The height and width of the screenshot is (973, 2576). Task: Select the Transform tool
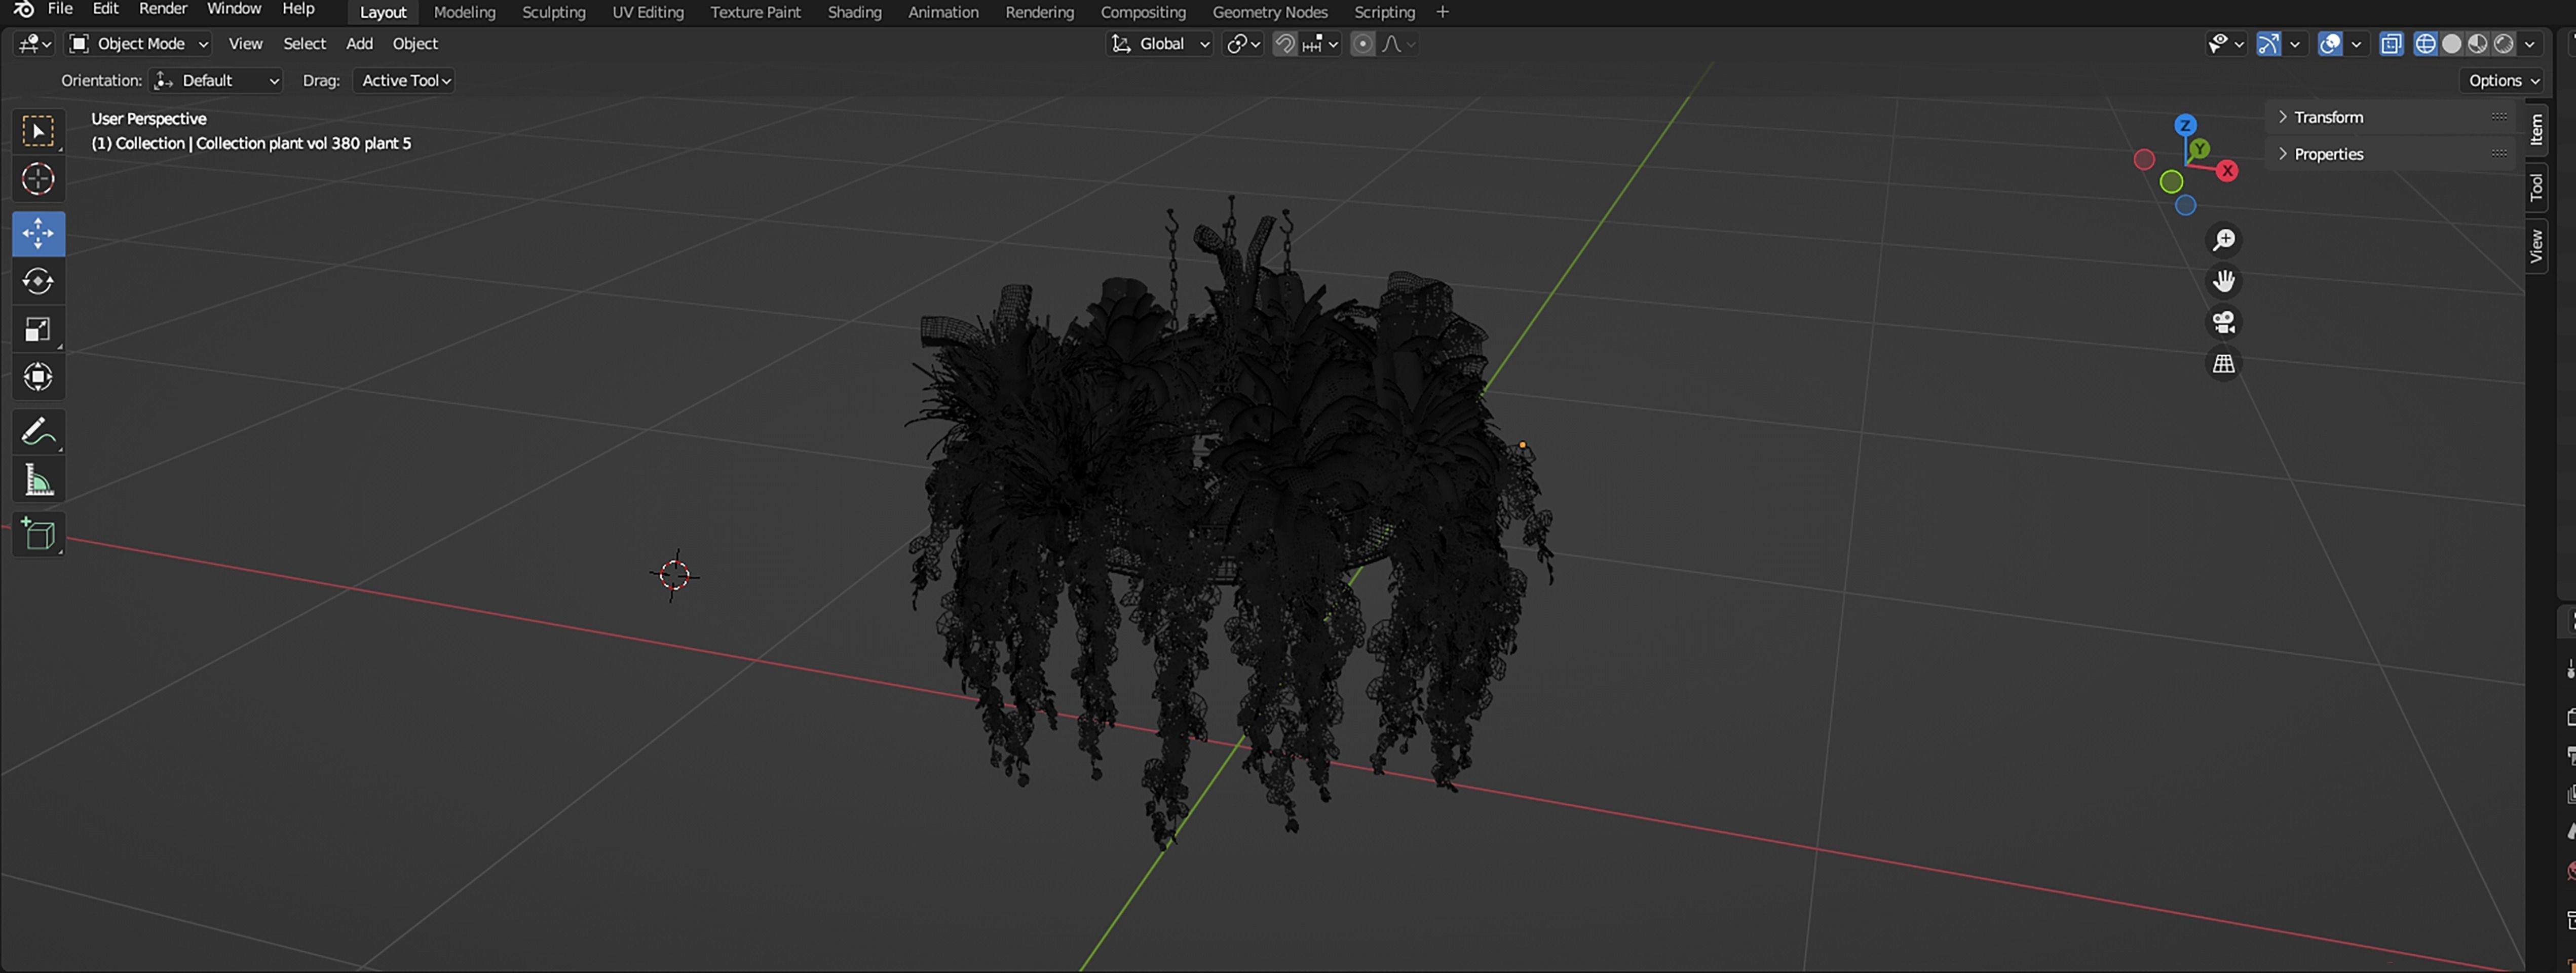(x=38, y=377)
